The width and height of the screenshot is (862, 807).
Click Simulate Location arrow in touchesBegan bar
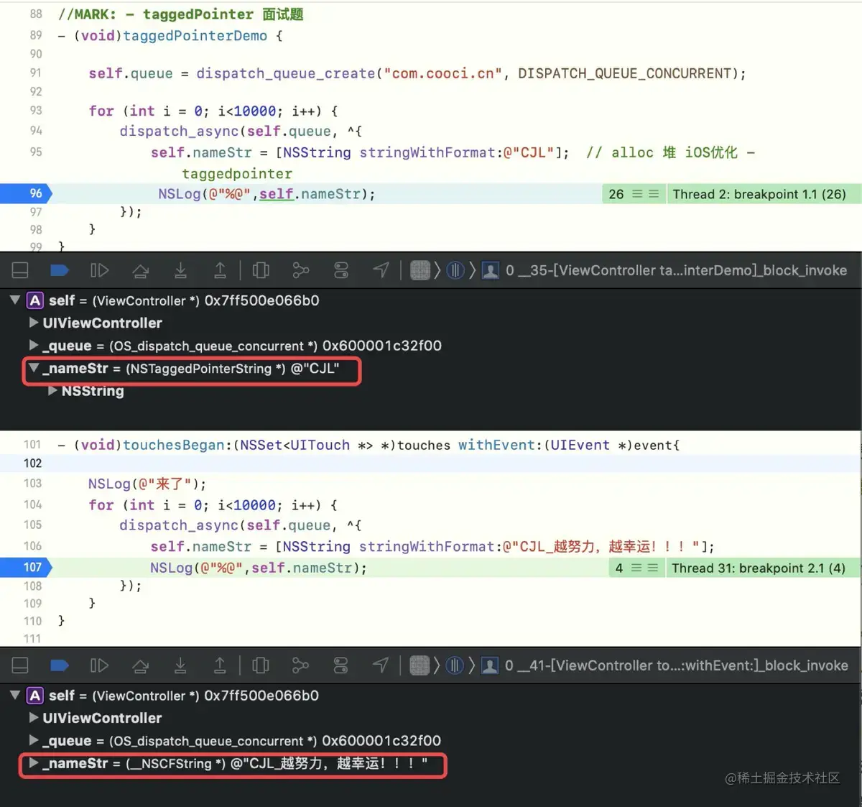click(x=381, y=665)
